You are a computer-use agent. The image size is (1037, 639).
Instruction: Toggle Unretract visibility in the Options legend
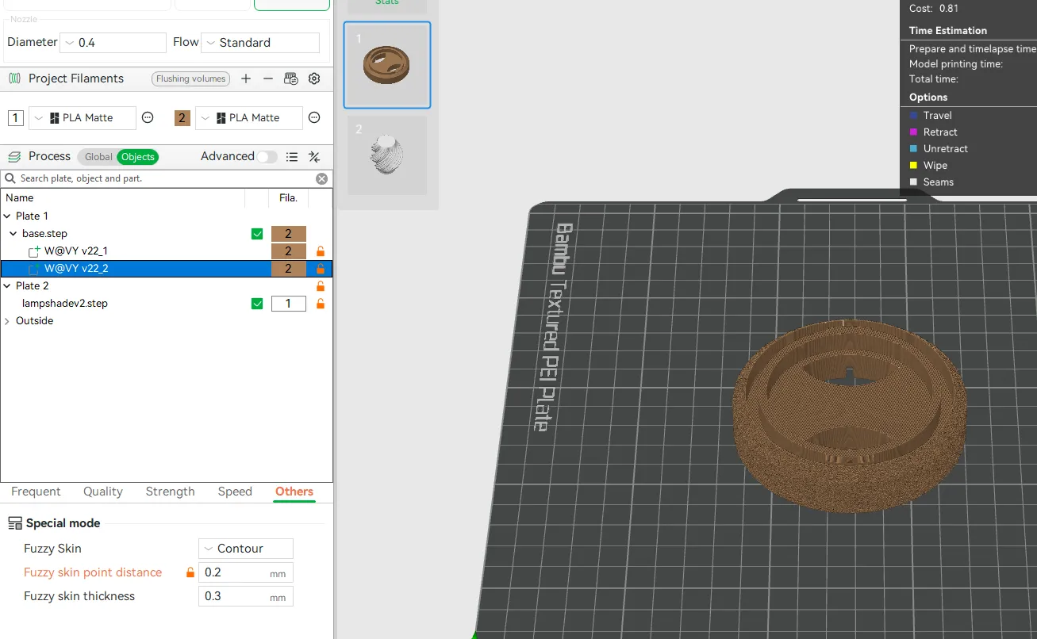point(913,149)
